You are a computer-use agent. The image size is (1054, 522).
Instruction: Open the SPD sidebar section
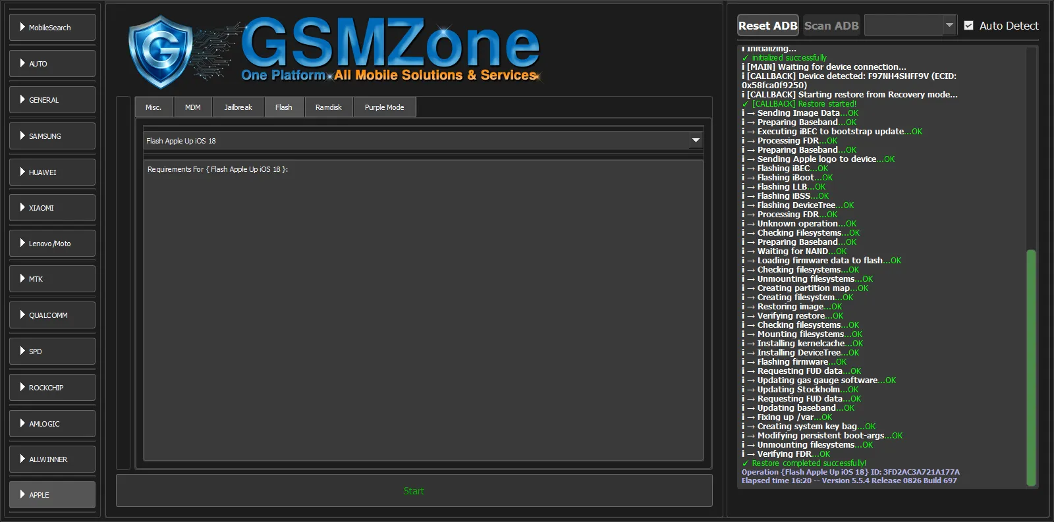point(52,352)
